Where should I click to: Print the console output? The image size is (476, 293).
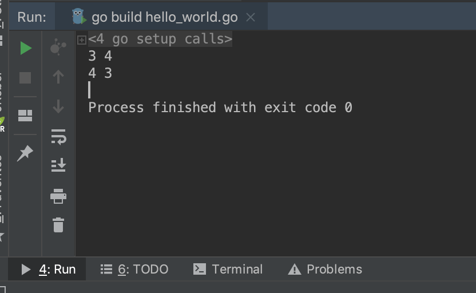pos(58,196)
